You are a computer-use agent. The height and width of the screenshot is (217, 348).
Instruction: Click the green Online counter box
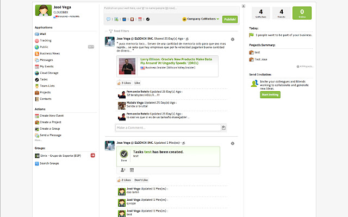coord(301,12)
